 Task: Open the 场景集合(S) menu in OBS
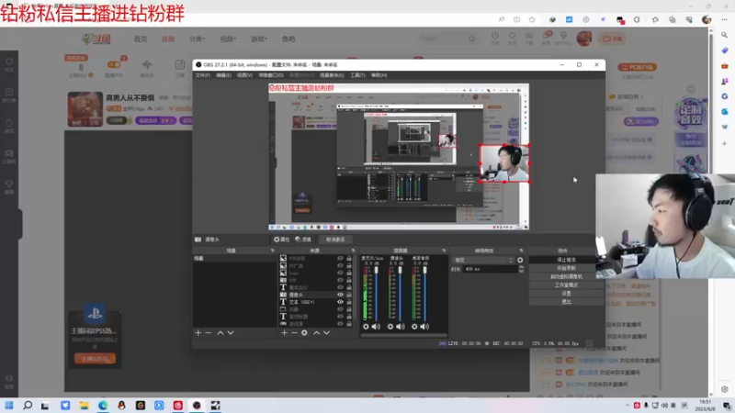pyautogui.click(x=332, y=75)
